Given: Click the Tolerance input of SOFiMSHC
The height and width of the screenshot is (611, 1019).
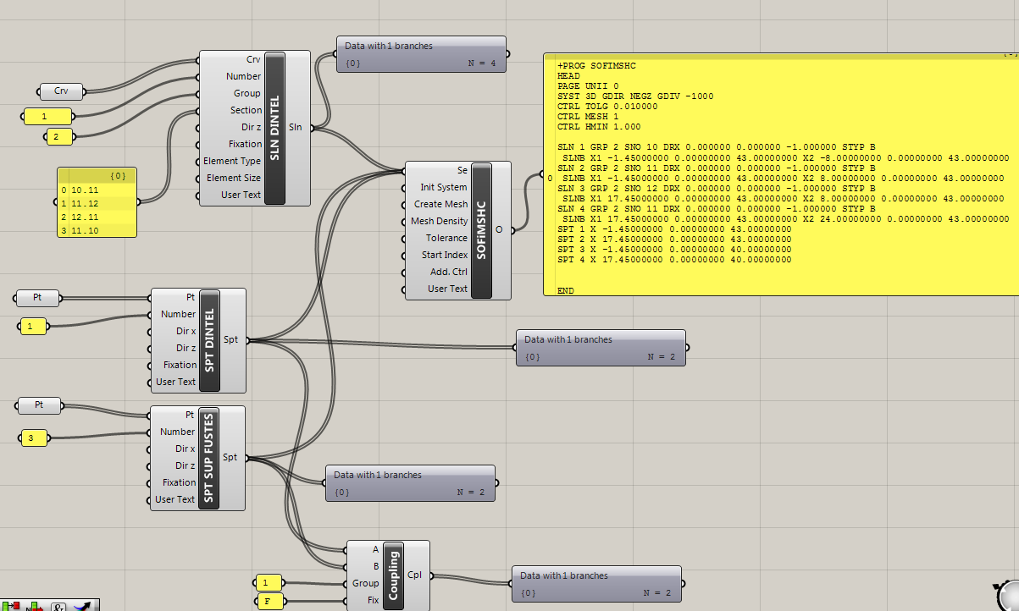Looking at the screenshot, I should pos(446,238).
